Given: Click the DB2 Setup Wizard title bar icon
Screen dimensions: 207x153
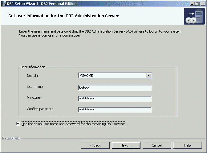Looking at the screenshot, I should pos(3,4).
